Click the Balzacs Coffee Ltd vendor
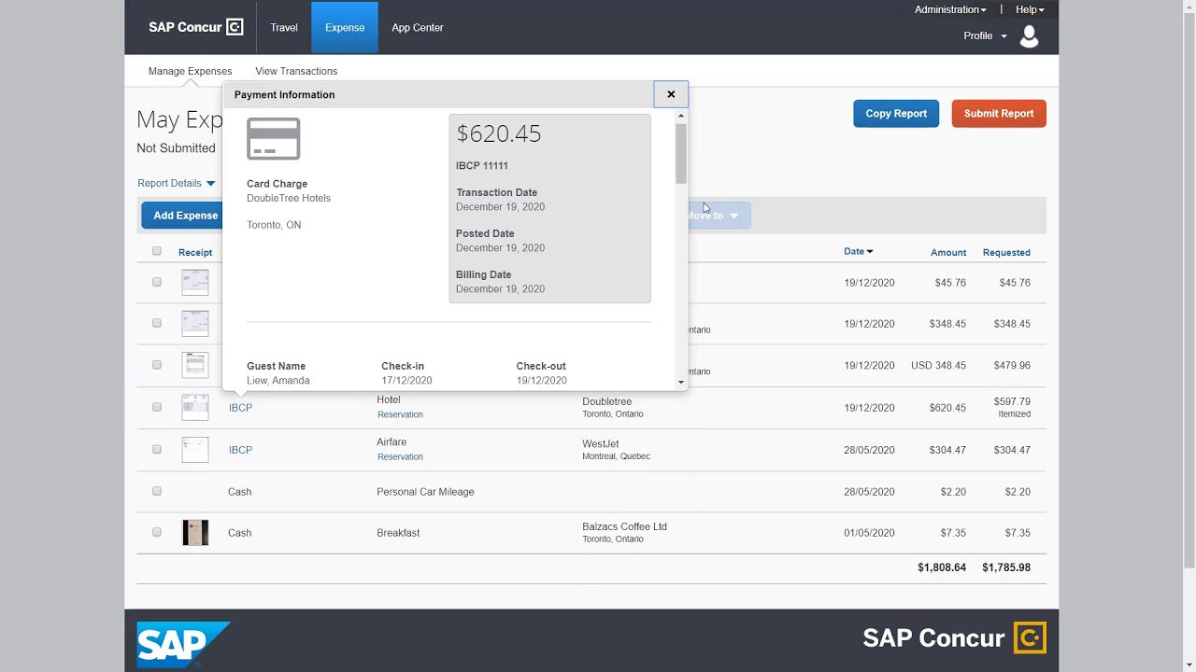The width and height of the screenshot is (1196, 672). 624,526
